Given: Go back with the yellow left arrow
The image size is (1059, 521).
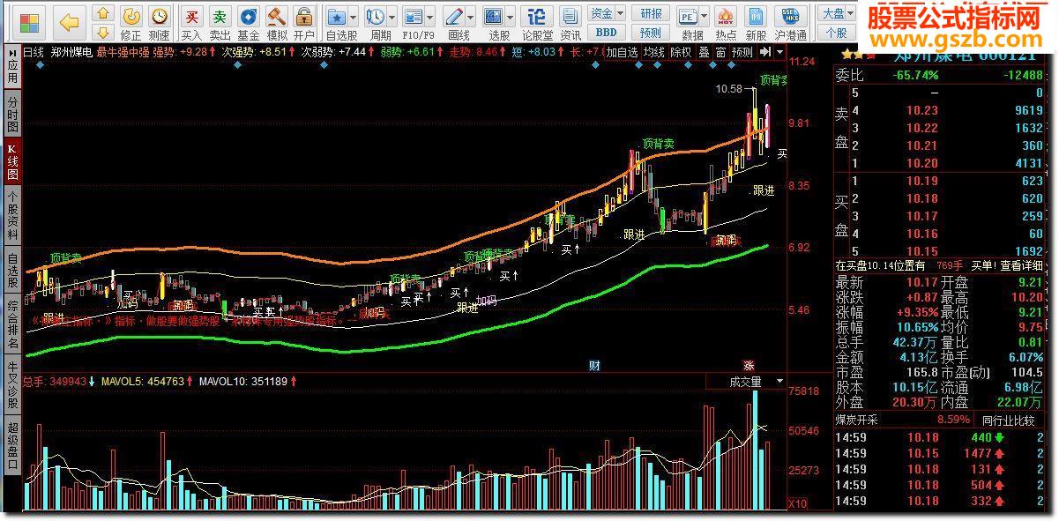Looking at the screenshot, I should (x=70, y=22).
